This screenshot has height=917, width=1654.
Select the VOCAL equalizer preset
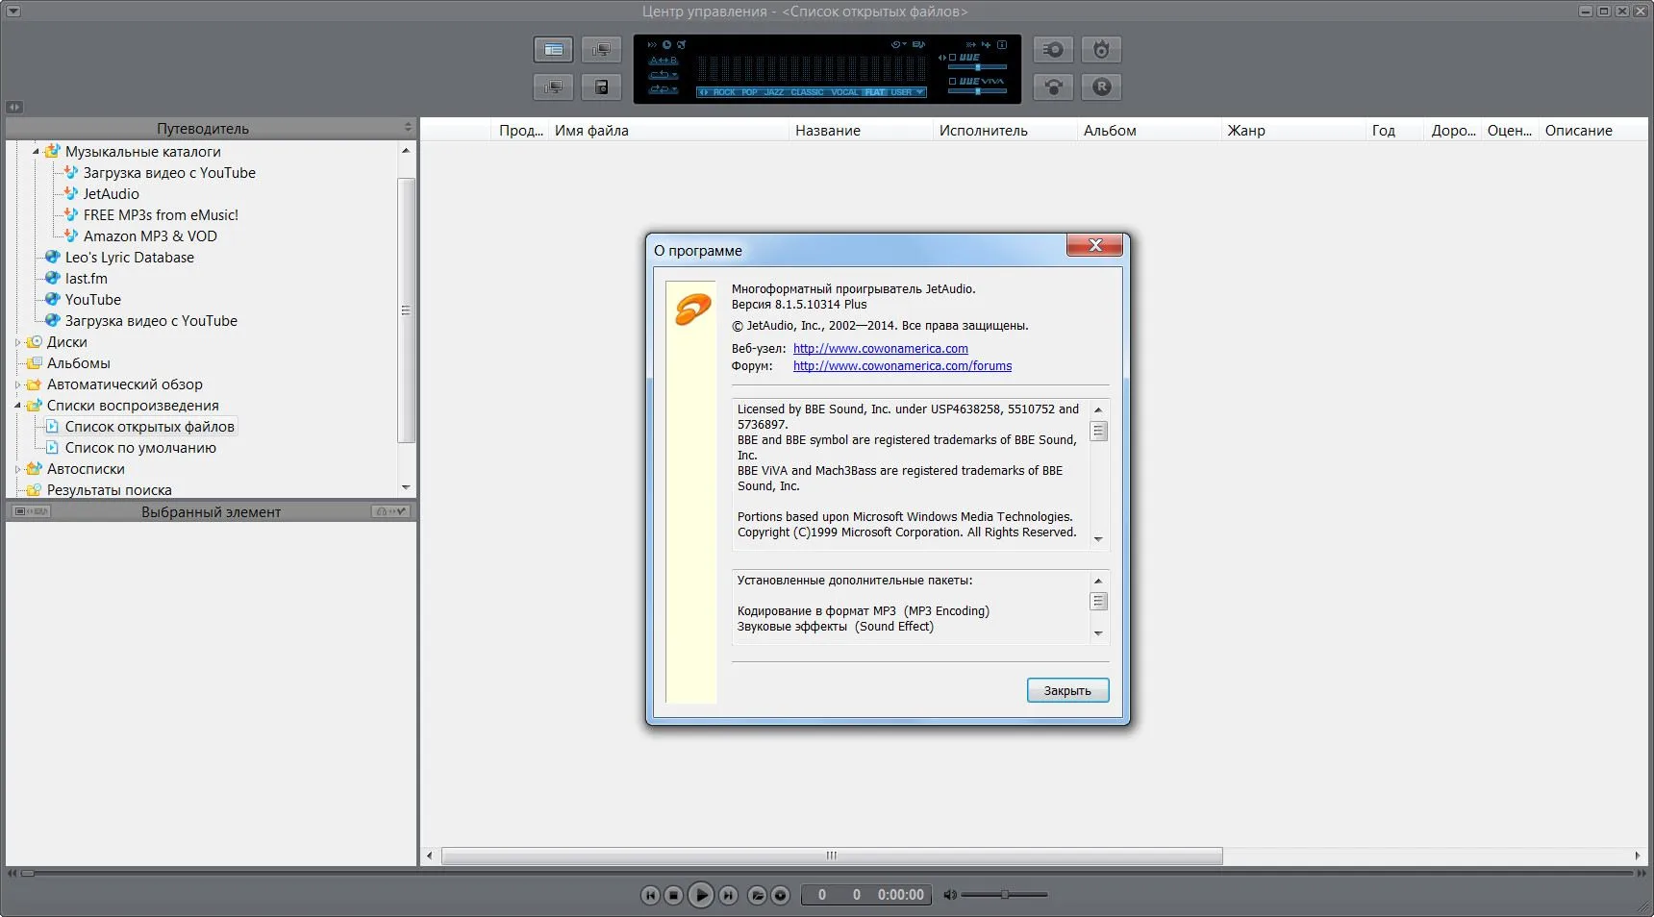pos(844,92)
